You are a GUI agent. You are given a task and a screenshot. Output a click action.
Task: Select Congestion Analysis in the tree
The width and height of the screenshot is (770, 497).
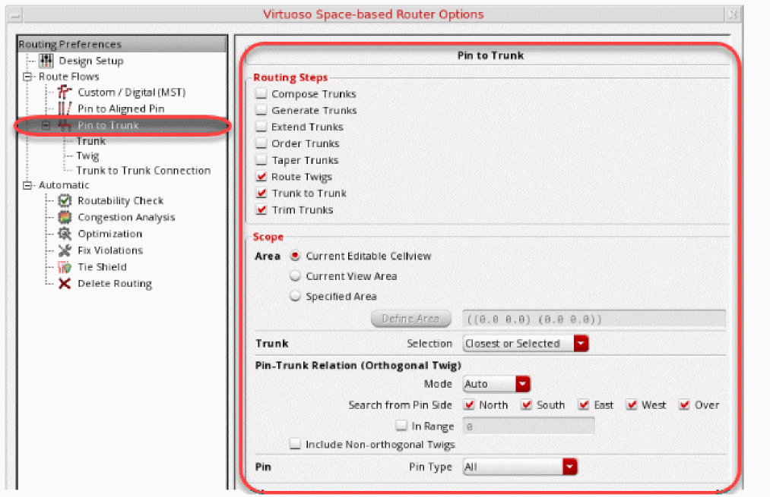[126, 217]
